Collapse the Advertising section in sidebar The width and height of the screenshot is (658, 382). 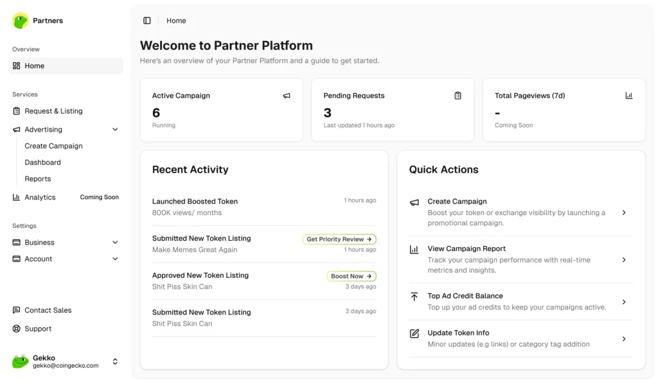point(115,129)
